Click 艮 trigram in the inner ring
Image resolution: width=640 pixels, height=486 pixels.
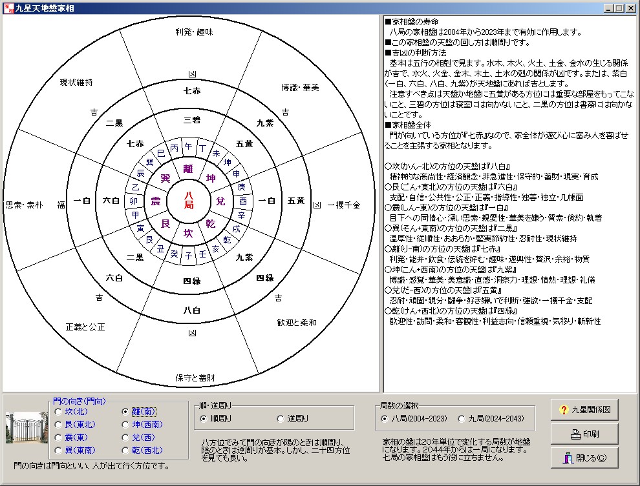[165, 224]
